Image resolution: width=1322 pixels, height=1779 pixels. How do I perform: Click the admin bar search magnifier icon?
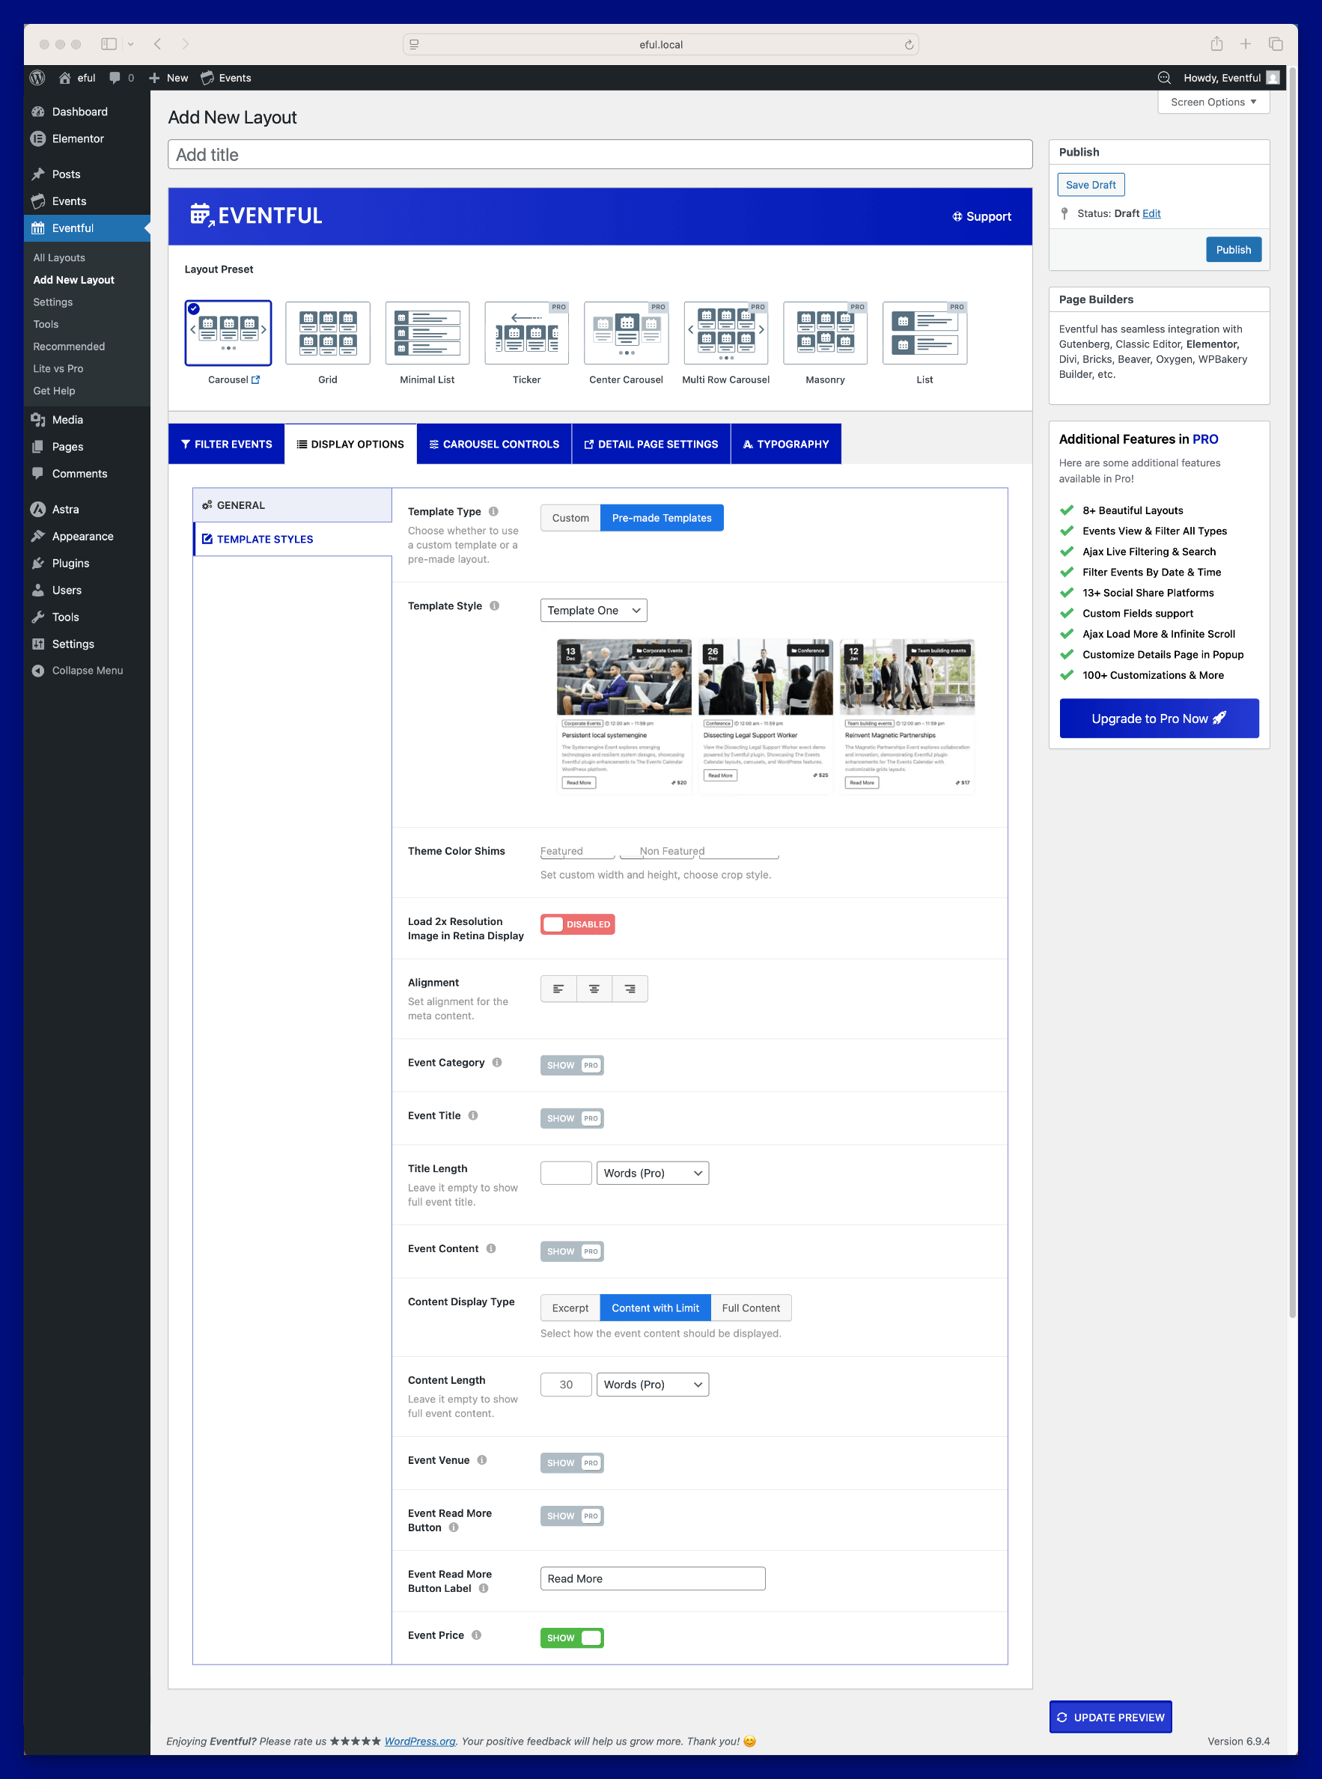(1164, 78)
